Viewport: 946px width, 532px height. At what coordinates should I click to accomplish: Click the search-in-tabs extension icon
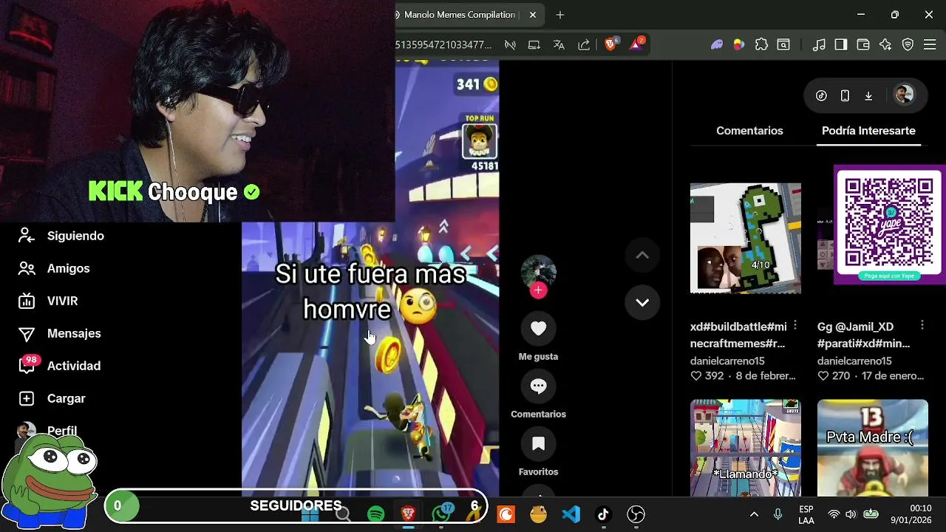tap(783, 45)
